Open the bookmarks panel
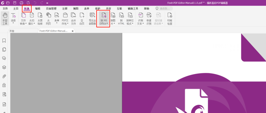Image resolution: width=266 pixels, height=113 pixels. point(4,40)
